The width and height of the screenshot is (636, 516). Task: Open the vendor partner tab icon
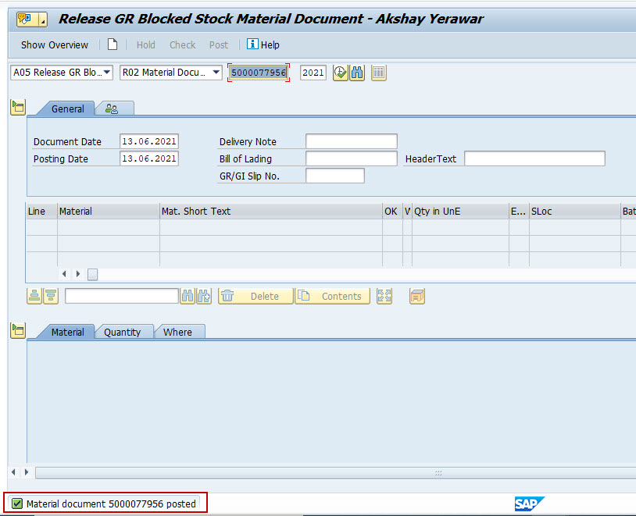point(112,109)
